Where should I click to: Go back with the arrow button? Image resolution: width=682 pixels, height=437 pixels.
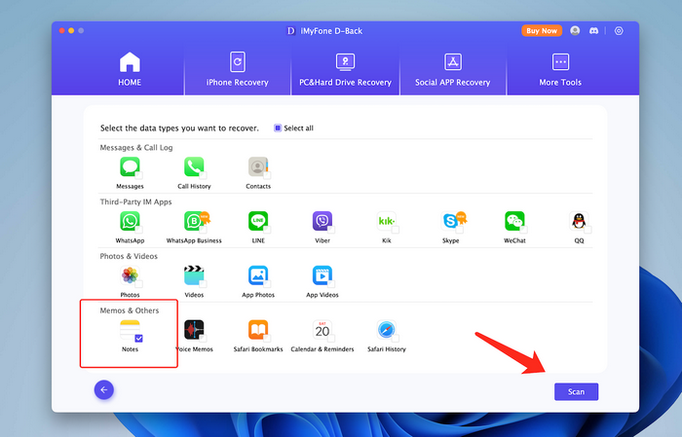coord(104,389)
